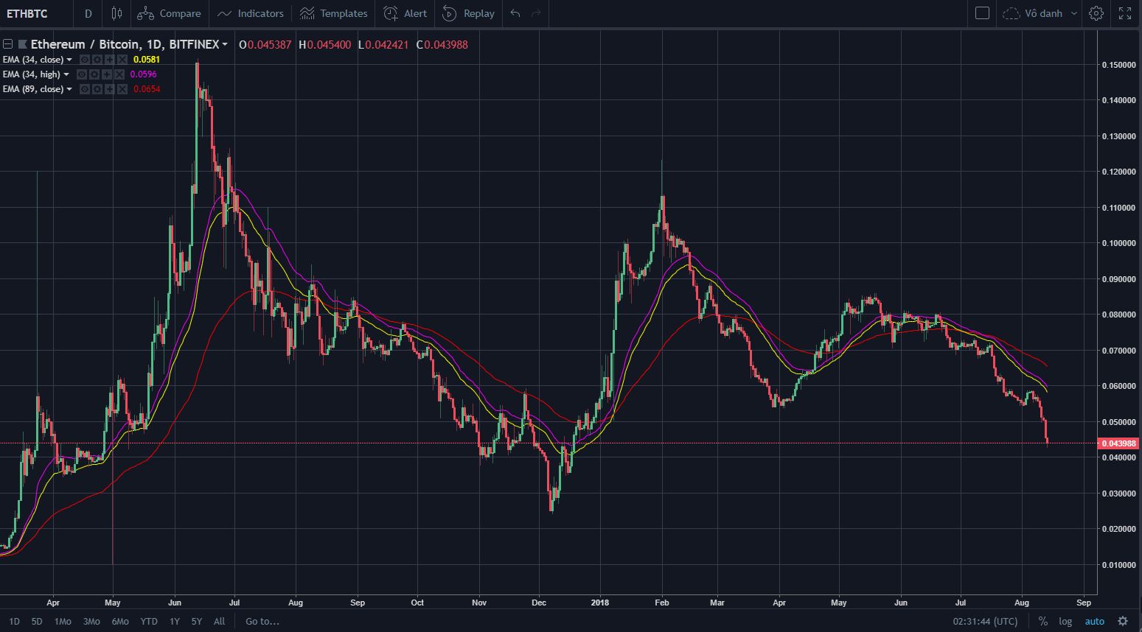
Task: Open the Templates menu
Action: pos(334,13)
